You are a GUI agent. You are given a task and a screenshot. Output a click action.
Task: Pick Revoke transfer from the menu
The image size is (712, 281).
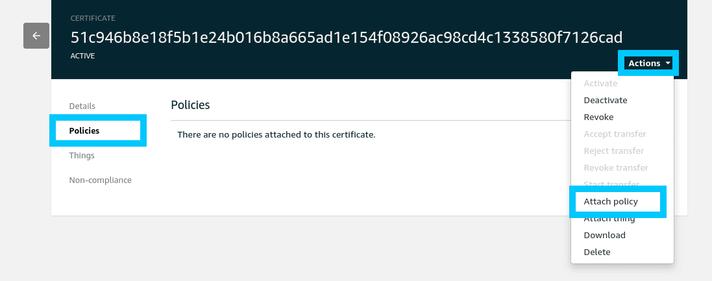tap(616, 168)
